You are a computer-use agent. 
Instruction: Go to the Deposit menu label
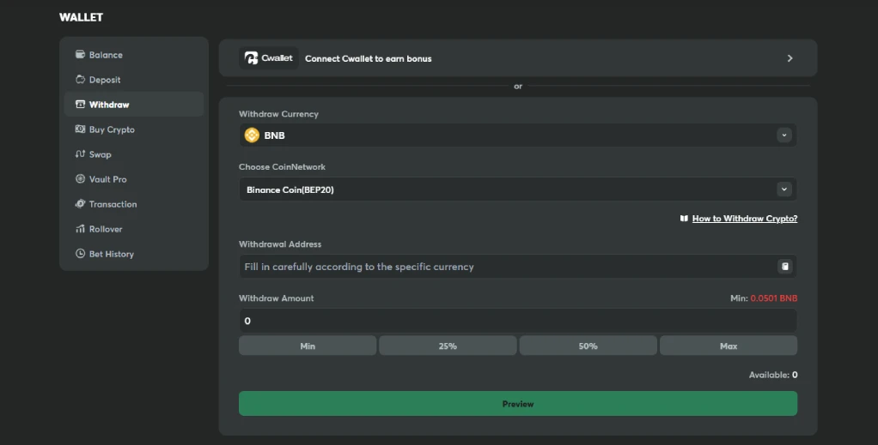click(105, 80)
